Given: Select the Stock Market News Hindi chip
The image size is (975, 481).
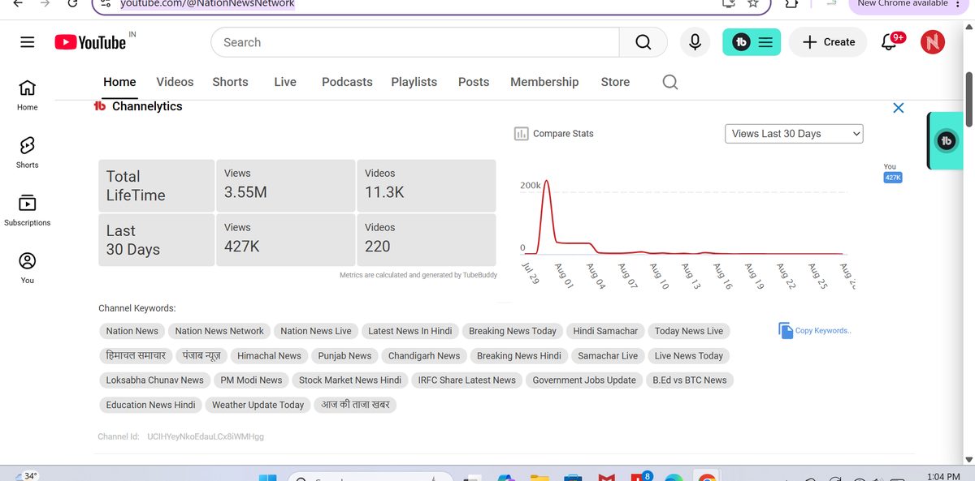Looking at the screenshot, I should tap(350, 380).
